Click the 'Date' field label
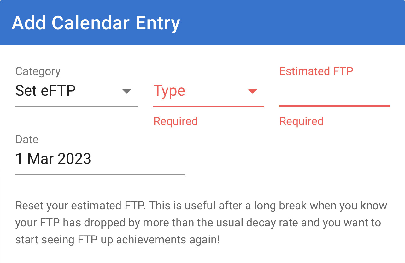The width and height of the screenshot is (405, 263). point(27,140)
